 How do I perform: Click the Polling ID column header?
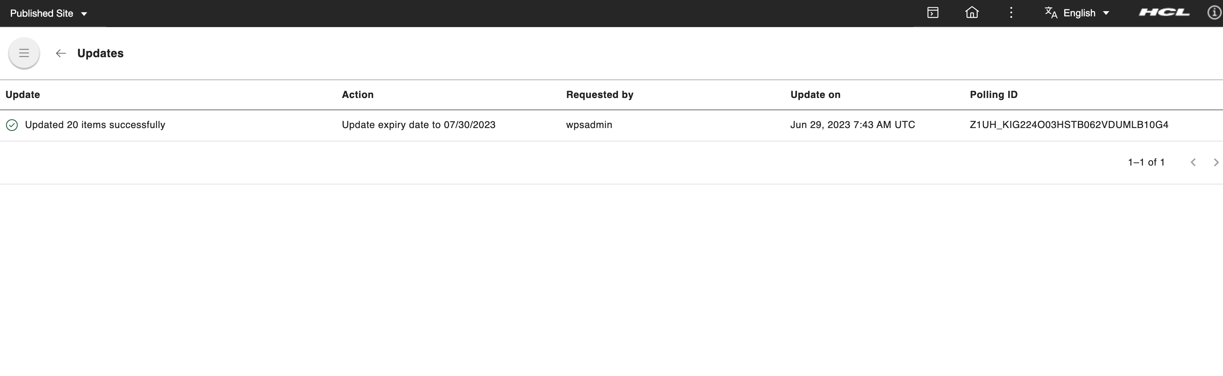[x=993, y=95]
